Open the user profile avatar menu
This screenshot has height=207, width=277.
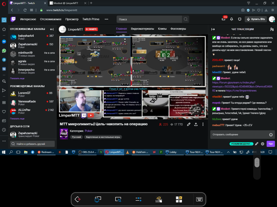pos(272,19)
